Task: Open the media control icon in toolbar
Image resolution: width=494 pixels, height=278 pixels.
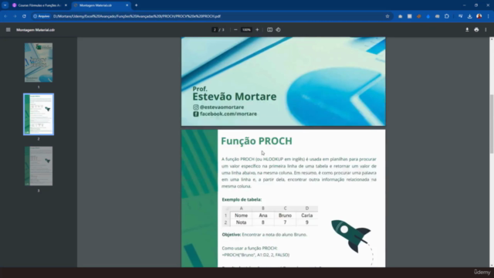Action: pyautogui.click(x=460, y=16)
